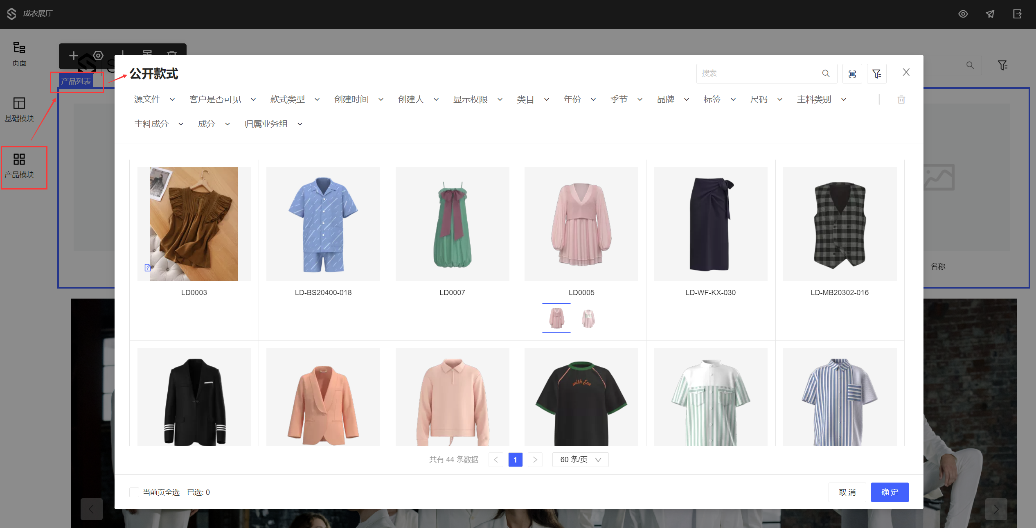Screen dimensions: 1036x528
Task: Click the filter icon in the dialog header
Action: point(876,74)
